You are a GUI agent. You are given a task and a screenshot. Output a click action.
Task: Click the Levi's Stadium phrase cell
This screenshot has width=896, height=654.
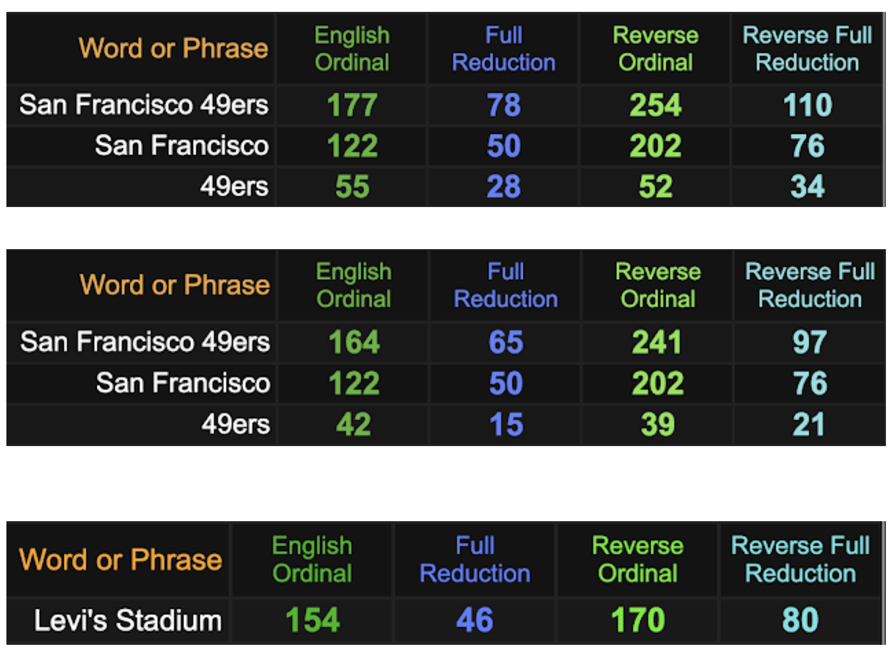pos(127,621)
